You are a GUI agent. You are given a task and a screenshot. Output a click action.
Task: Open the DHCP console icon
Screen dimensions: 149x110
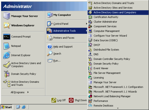pos(90,45)
